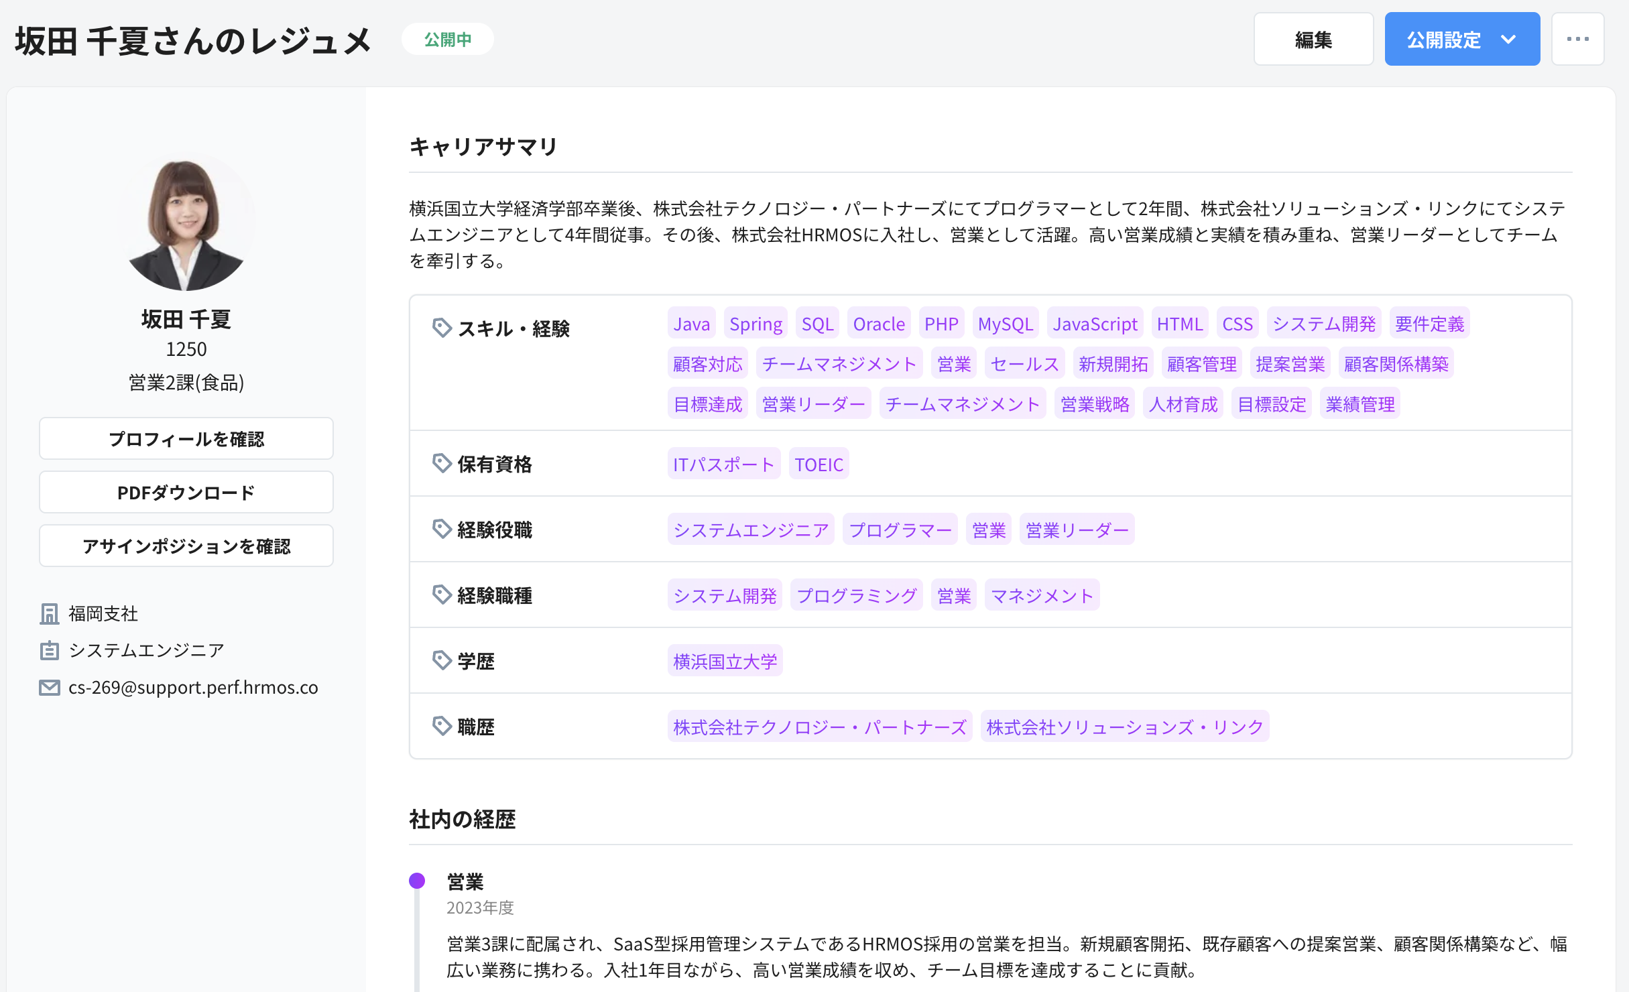Click the tag icon beside 保有資格
Screen dimensions: 1629x992
tap(442, 463)
